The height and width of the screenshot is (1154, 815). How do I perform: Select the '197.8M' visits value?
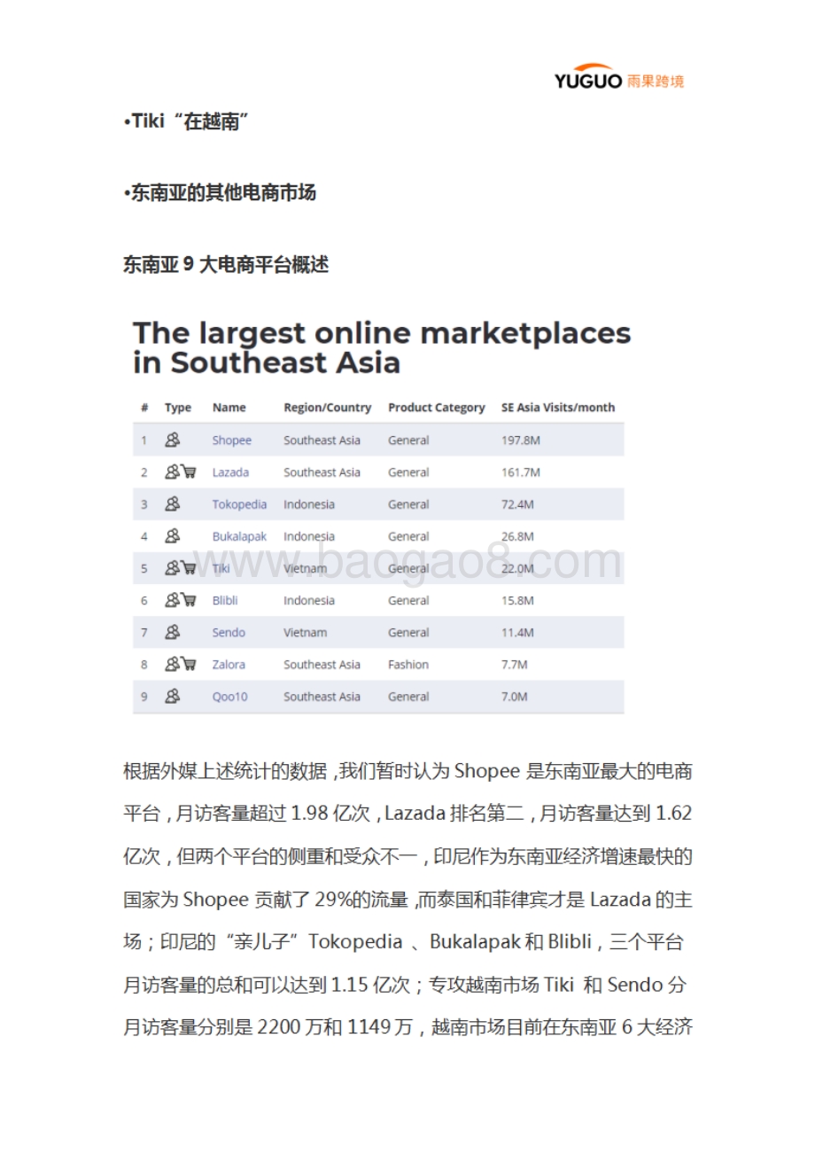tap(521, 441)
